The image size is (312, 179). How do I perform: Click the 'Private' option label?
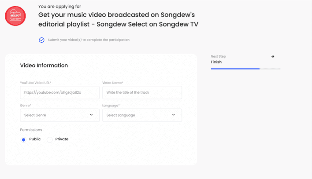[x=62, y=139]
